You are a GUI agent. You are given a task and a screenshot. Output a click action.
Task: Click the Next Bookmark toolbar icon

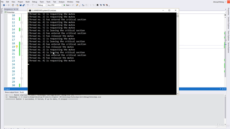pos(104,5)
